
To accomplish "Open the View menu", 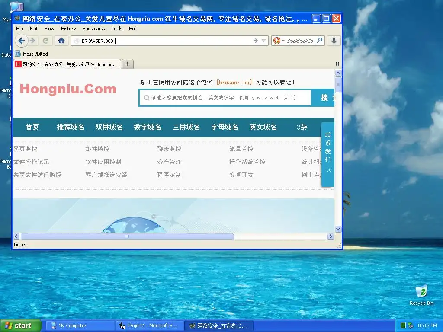I will click(49, 29).
